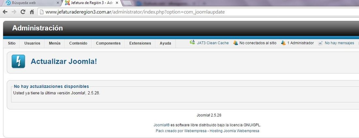Click No hay actualizaciones disponibles legend
The image size is (359, 138).
point(51,86)
